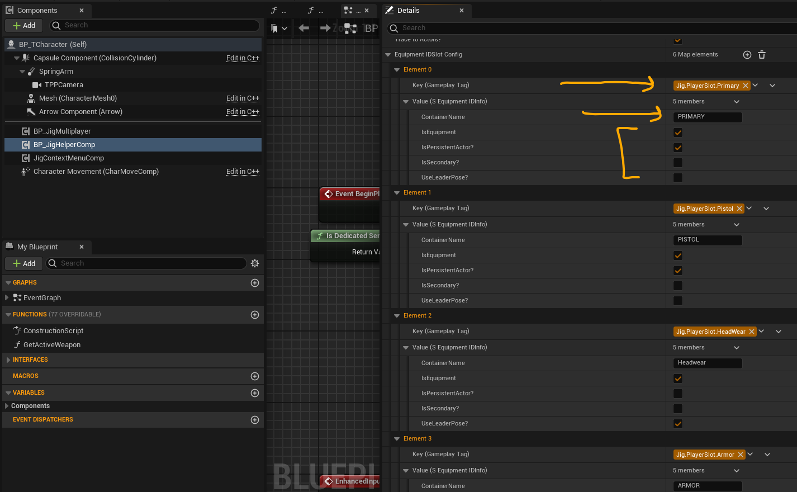Switch to the Components tab
797x492 pixels.
tap(46, 10)
